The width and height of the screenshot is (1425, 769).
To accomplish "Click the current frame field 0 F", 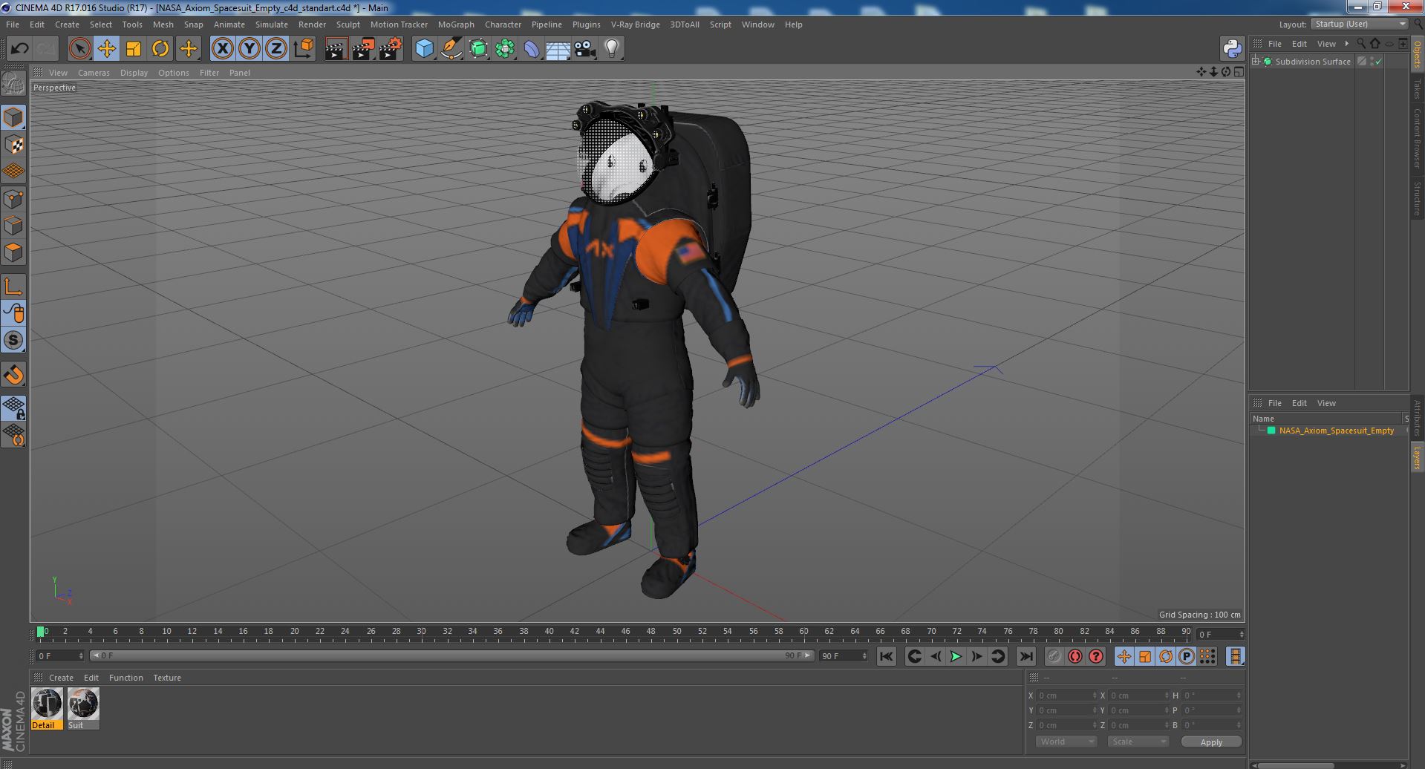I will coord(60,656).
